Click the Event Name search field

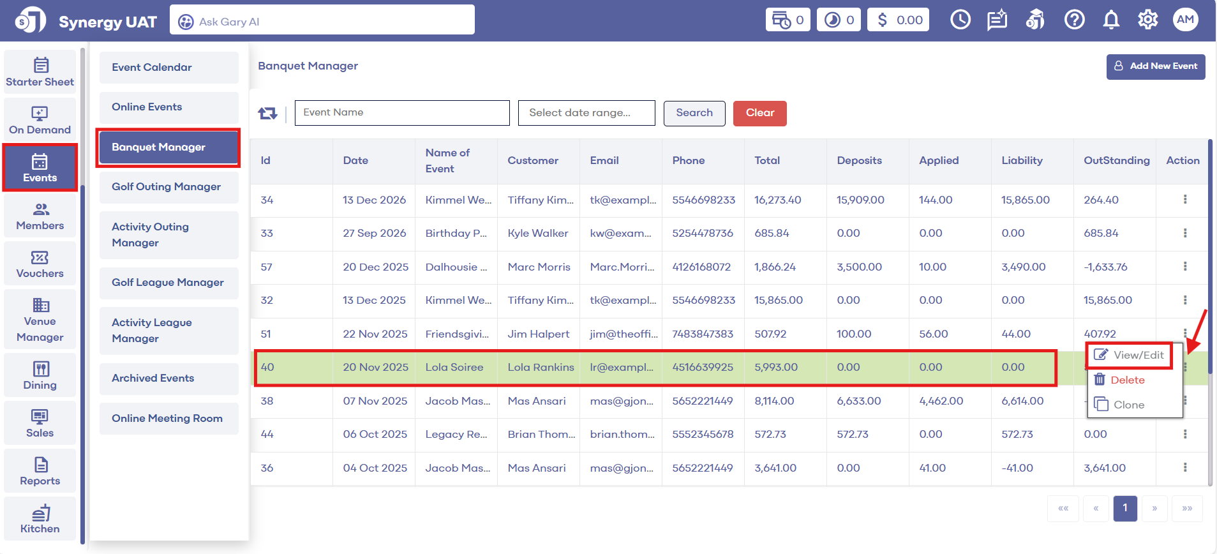[402, 113]
